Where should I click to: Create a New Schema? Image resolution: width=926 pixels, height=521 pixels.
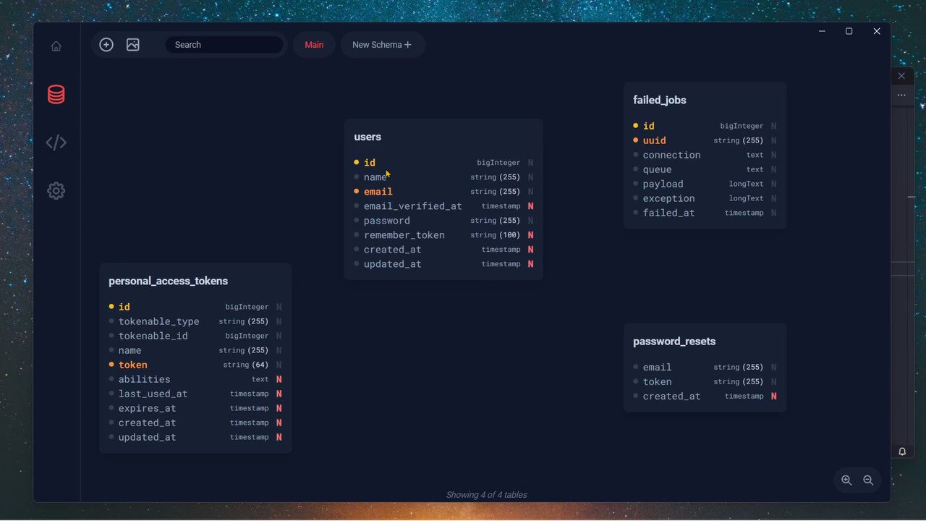click(x=383, y=44)
